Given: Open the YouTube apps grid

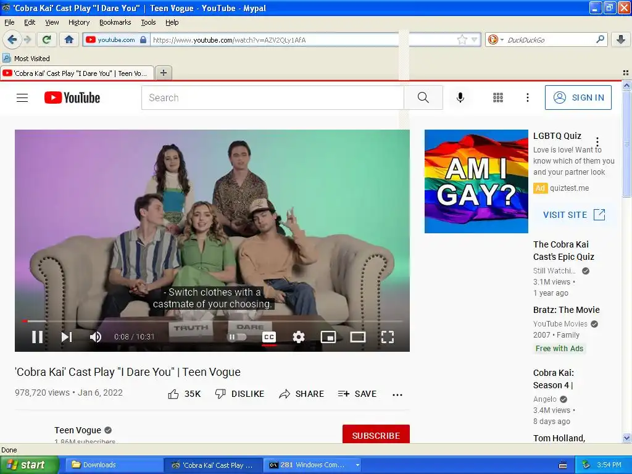Looking at the screenshot, I should point(498,98).
